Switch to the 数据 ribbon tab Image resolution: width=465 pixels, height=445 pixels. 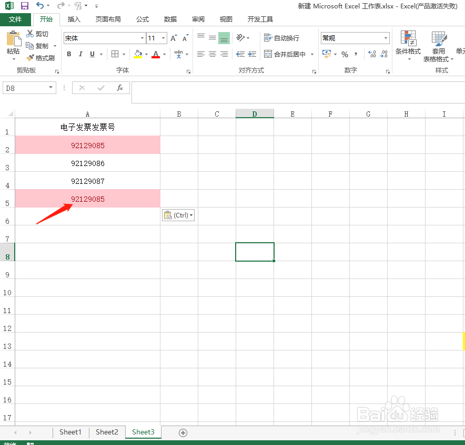170,19
